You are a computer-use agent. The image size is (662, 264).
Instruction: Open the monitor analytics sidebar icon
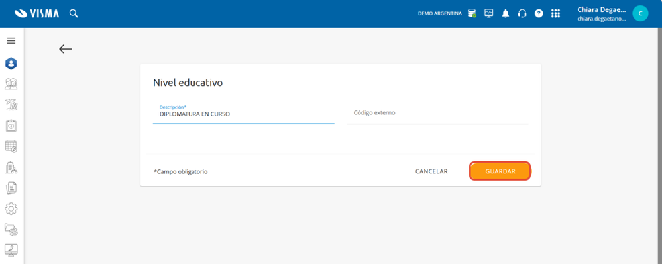point(11,250)
